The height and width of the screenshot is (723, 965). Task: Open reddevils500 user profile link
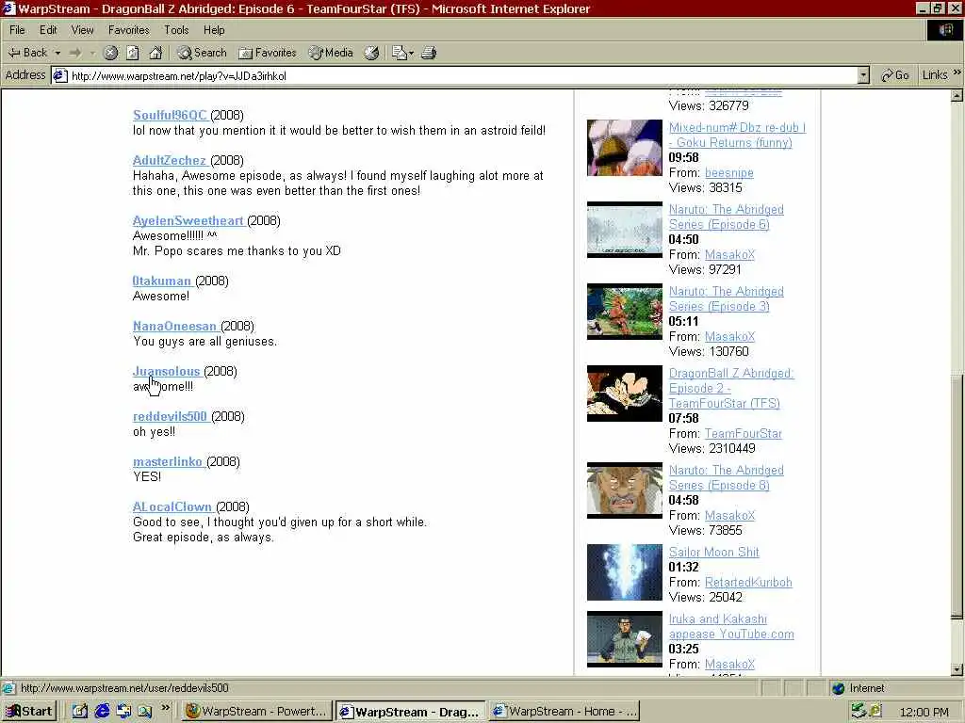[x=170, y=416]
